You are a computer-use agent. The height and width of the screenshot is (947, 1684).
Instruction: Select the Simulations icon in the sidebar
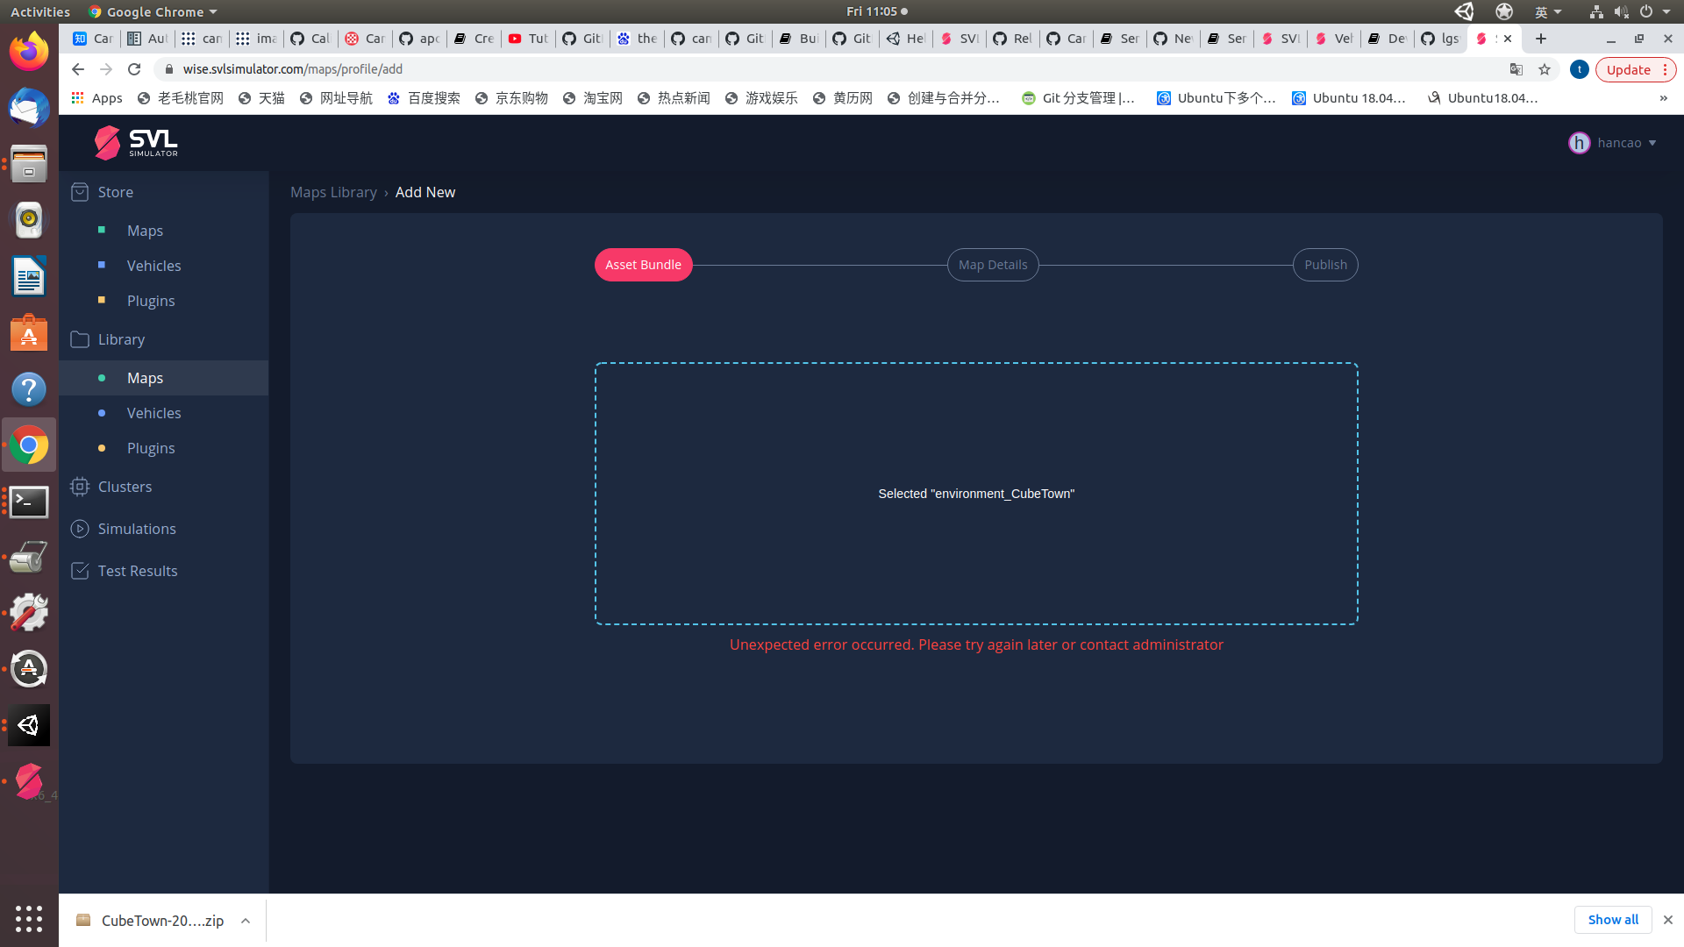point(80,529)
